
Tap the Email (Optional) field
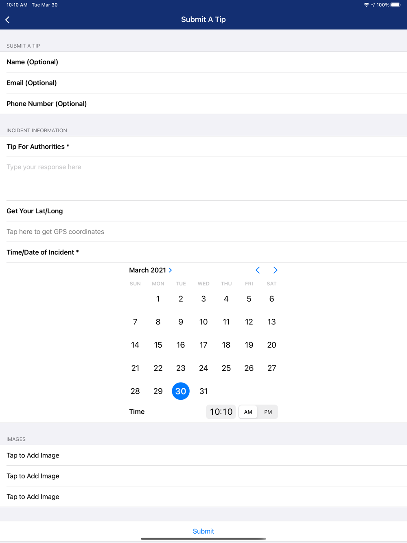[x=203, y=83]
